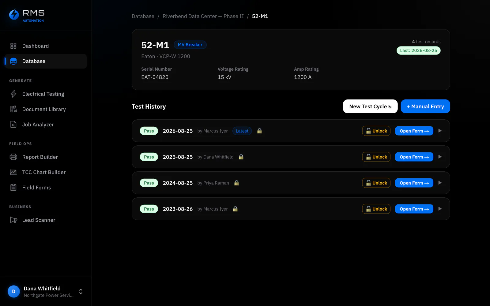Click the Job Analyzer file-search icon

pyautogui.click(x=13, y=125)
